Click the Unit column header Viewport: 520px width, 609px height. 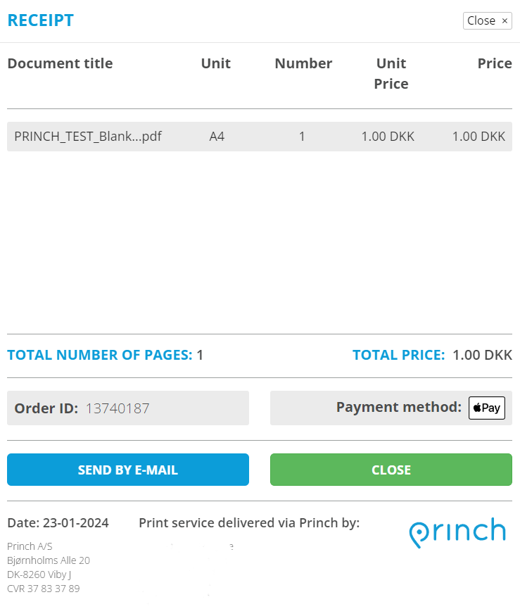pyautogui.click(x=215, y=63)
